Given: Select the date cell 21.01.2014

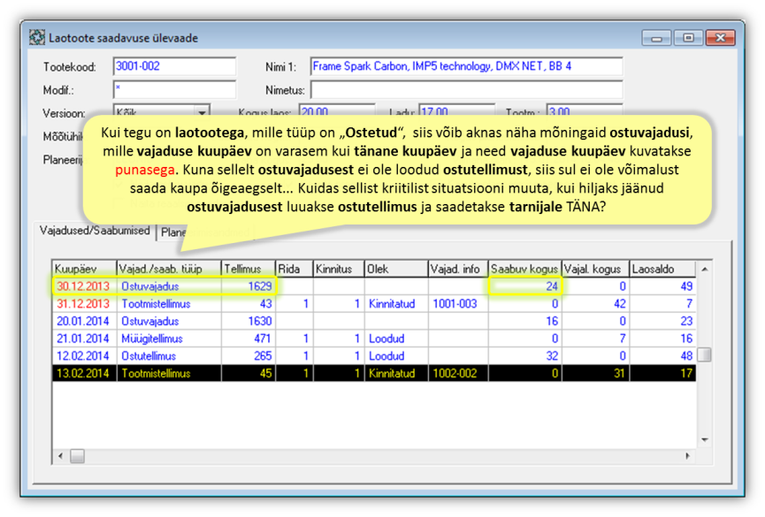Looking at the screenshot, I should pyautogui.click(x=83, y=338).
